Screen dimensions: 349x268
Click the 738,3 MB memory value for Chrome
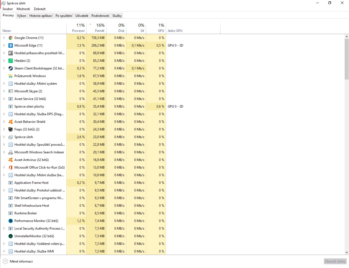[x=98, y=38]
